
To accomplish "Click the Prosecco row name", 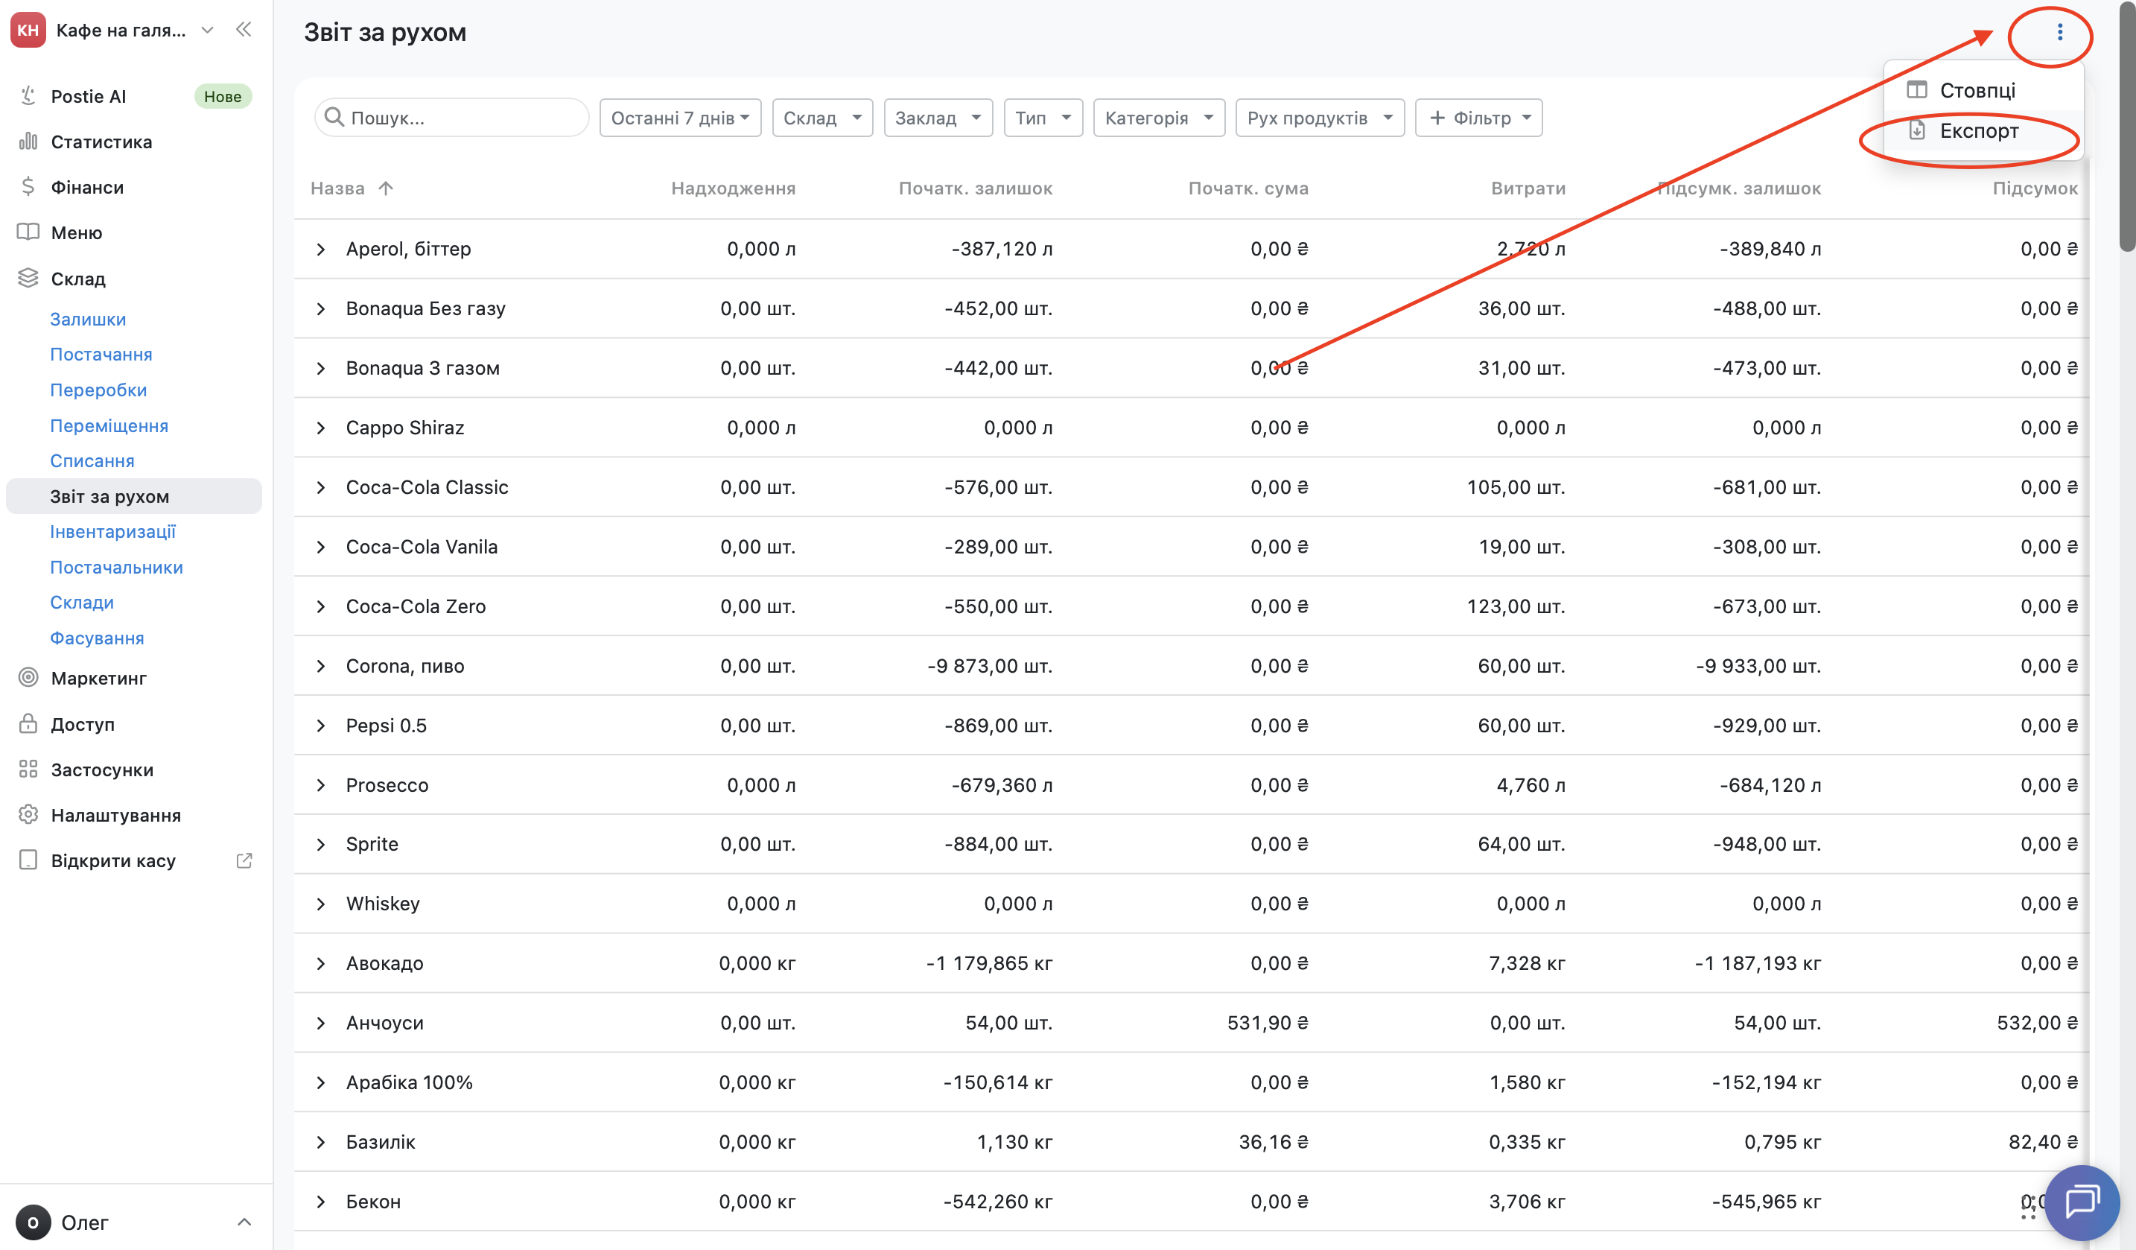I will [387, 784].
